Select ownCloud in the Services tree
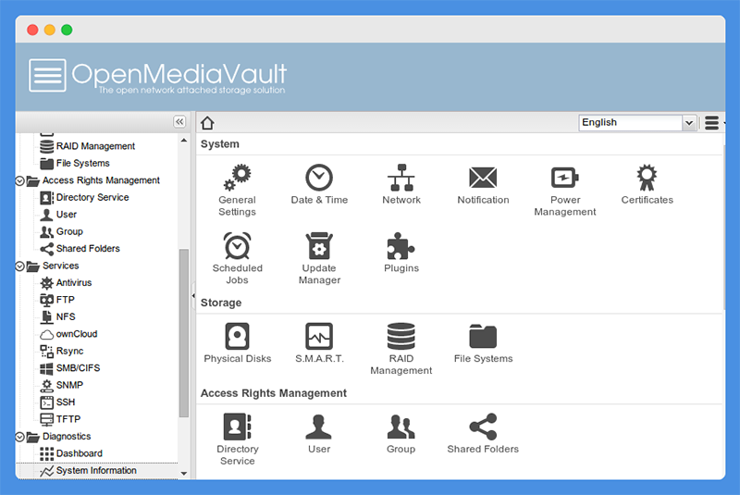 point(68,334)
